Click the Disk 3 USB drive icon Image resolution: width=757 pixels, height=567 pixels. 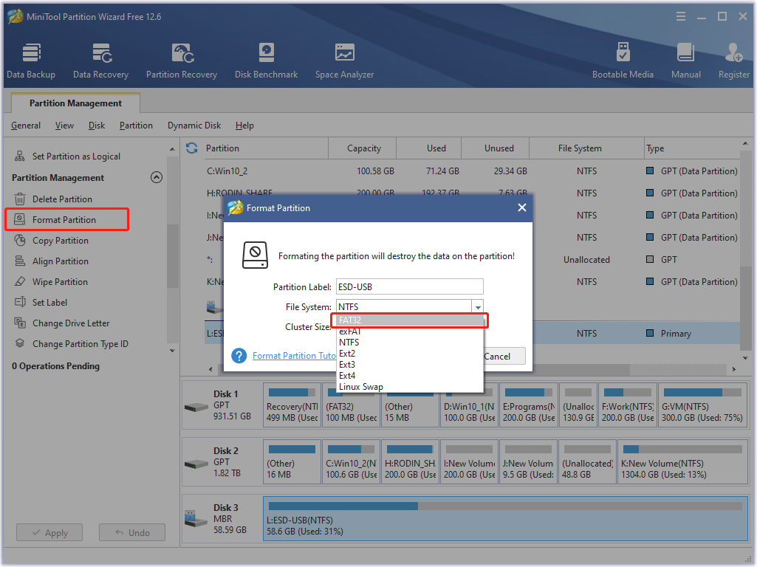[x=196, y=519]
